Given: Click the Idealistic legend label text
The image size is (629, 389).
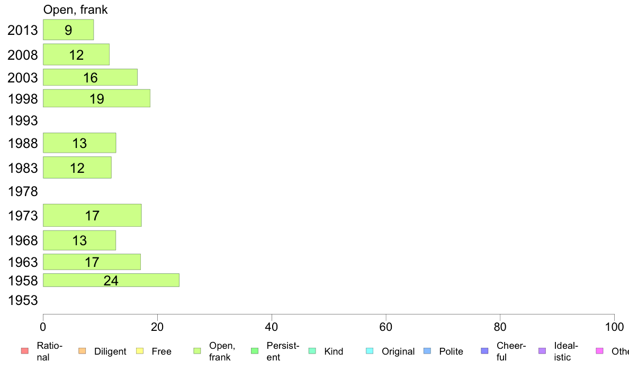Looking at the screenshot, I should (x=566, y=351).
